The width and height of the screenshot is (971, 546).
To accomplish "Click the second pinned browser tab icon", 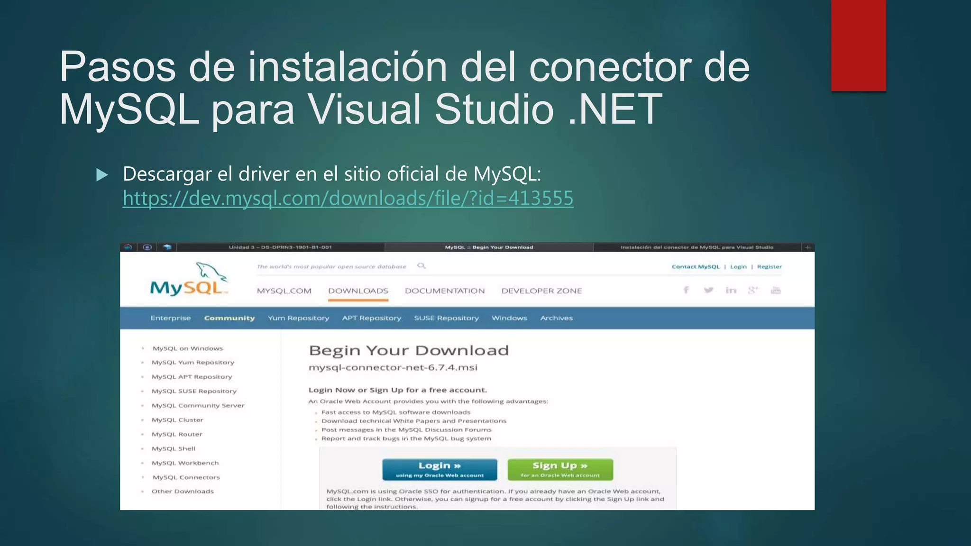I will (x=147, y=247).
